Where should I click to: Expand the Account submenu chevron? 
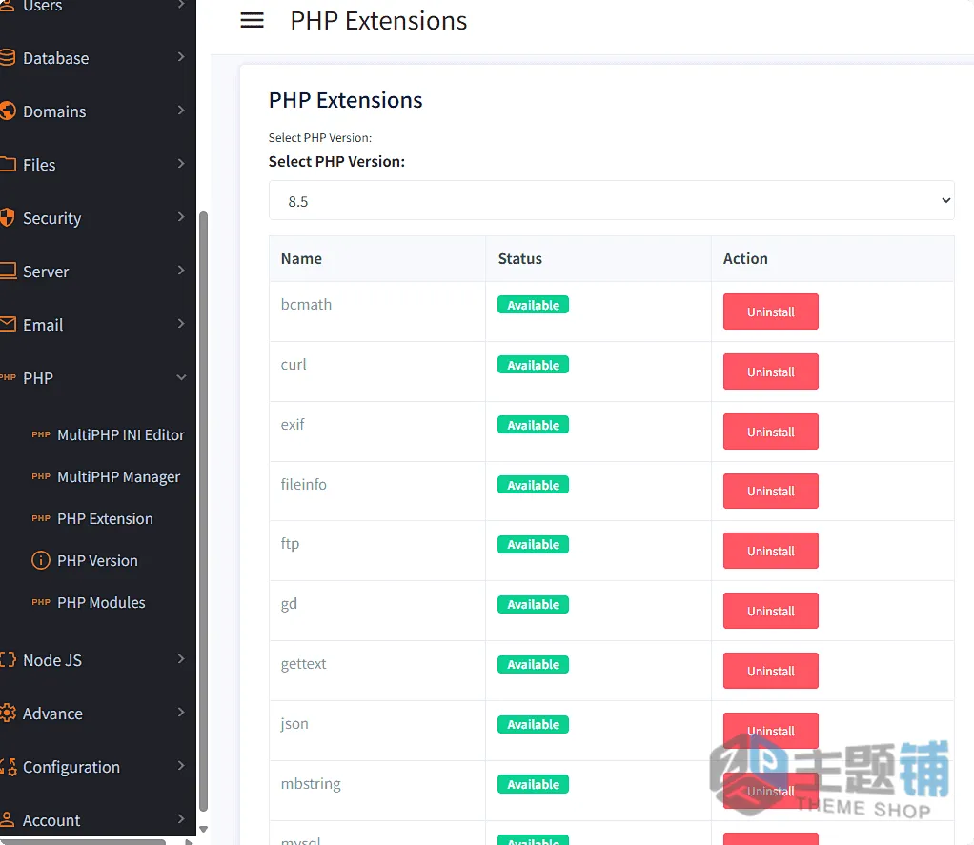(181, 819)
